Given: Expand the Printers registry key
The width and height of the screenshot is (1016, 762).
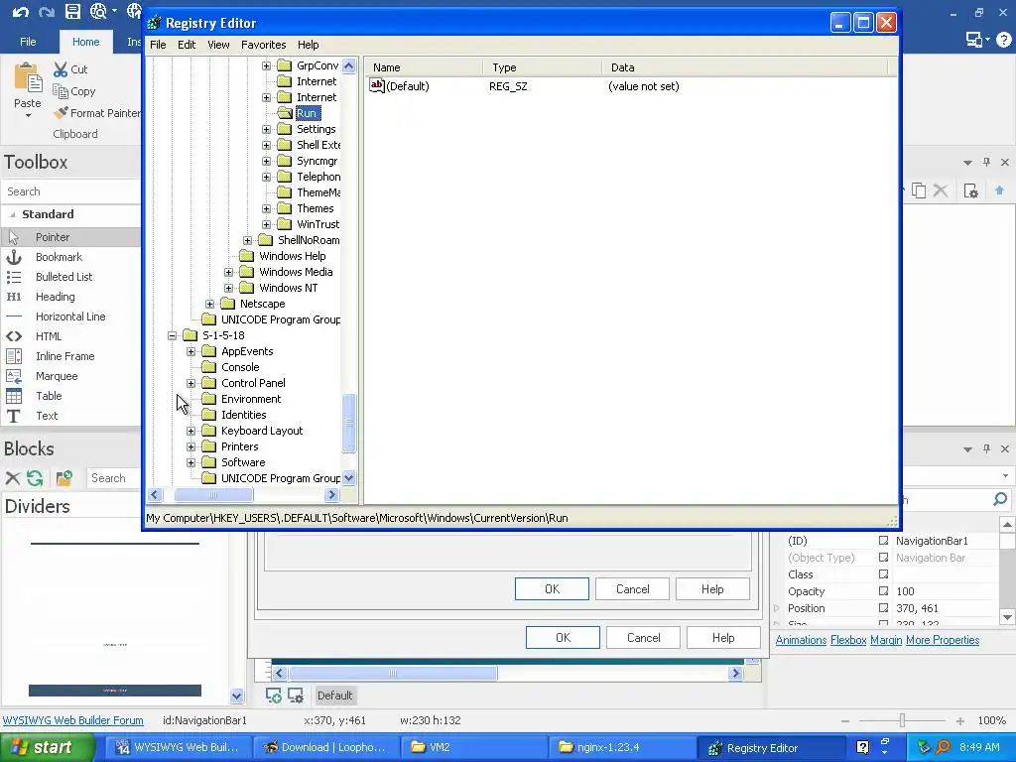Looking at the screenshot, I should coord(191,447).
